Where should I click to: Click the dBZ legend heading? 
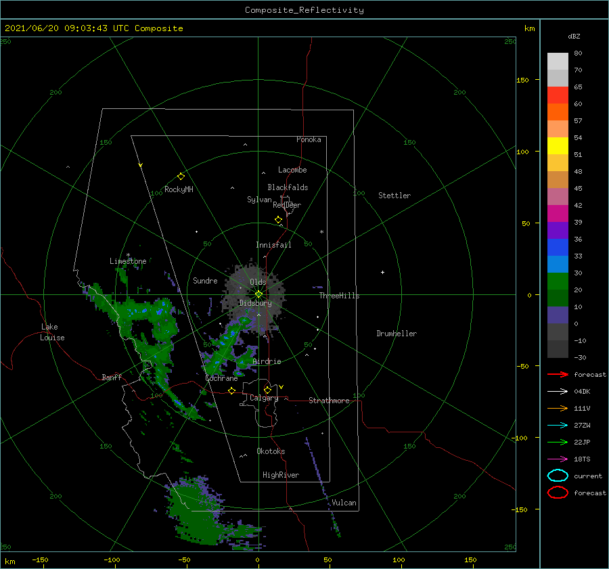[574, 36]
